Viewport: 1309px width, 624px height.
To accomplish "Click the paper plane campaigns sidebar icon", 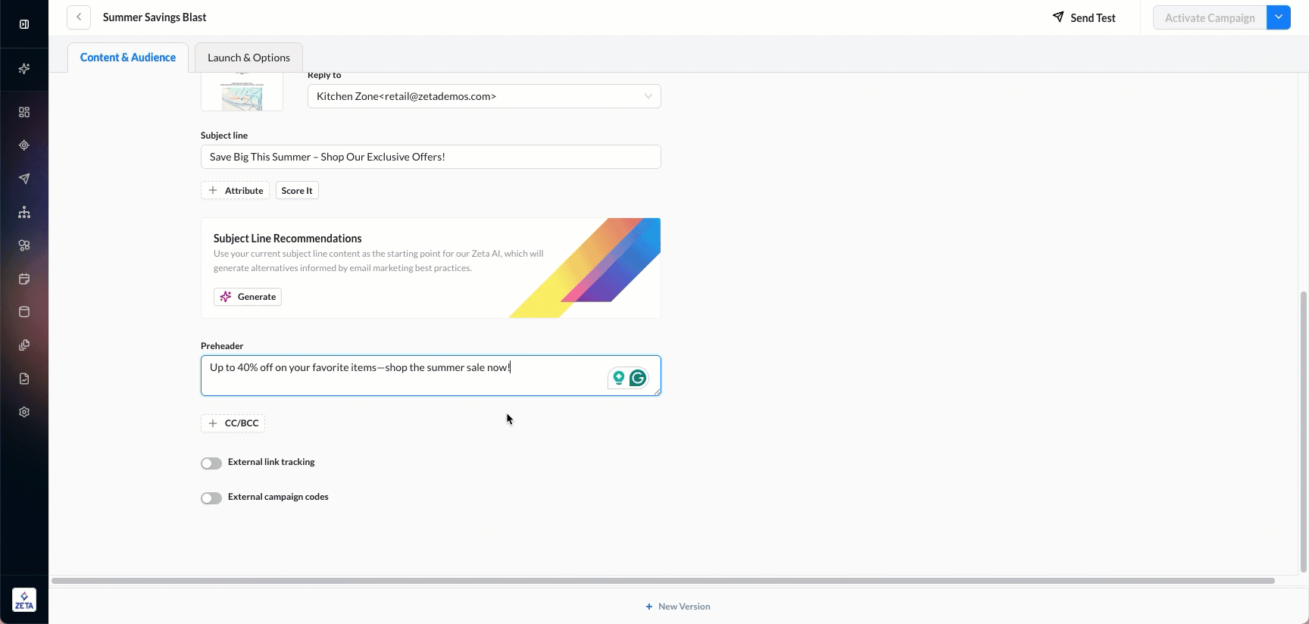I will [x=24, y=179].
